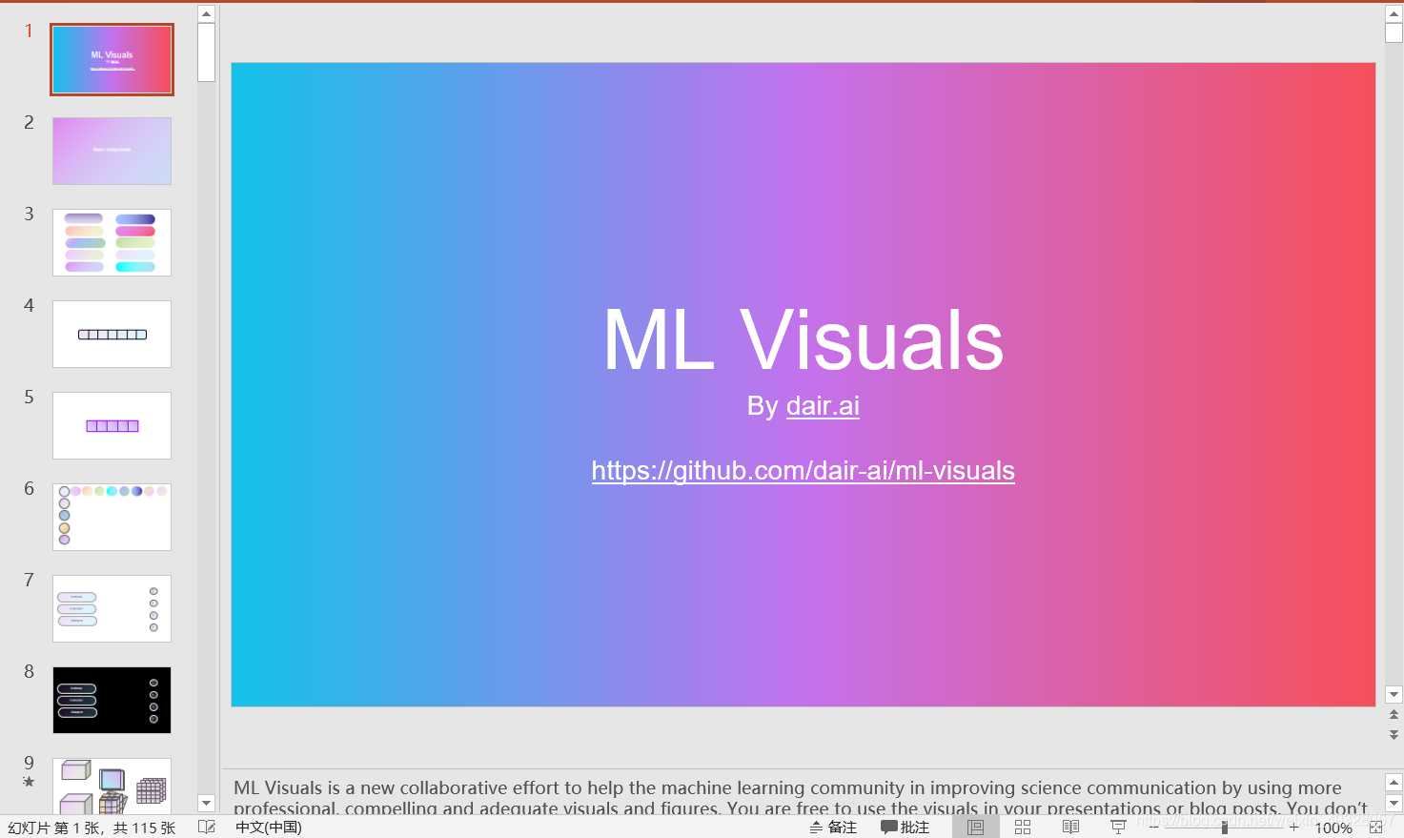1404x838 pixels.
Task: Select slide 5 thumbnail with purple blocks
Action: [x=112, y=425]
